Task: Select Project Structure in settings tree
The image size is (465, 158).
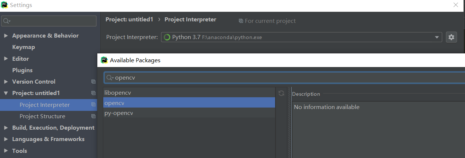Action: [42, 116]
